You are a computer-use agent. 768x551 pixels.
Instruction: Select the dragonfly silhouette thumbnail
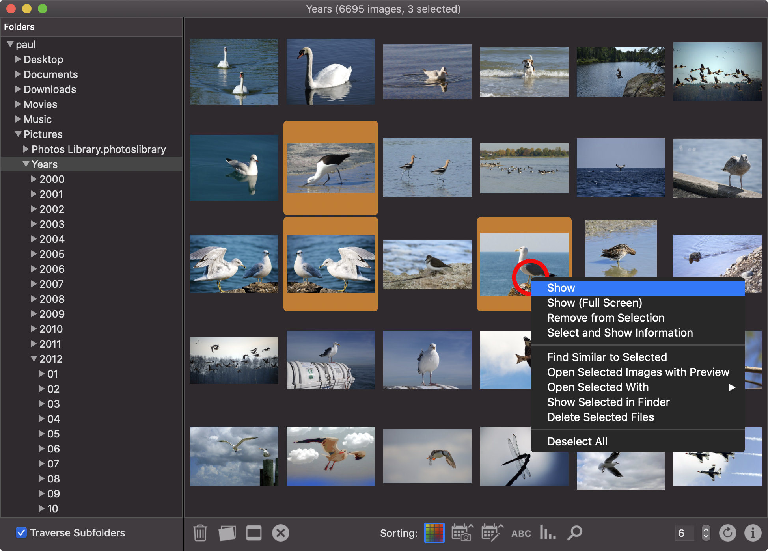pos(505,456)
